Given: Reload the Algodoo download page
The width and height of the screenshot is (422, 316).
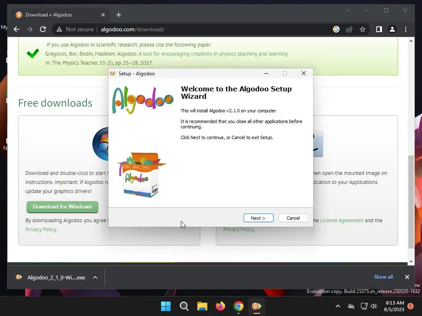Looking at the screenshot, I should coord(43,29).
